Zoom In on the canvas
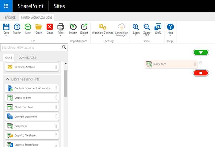 click(136, 30)
